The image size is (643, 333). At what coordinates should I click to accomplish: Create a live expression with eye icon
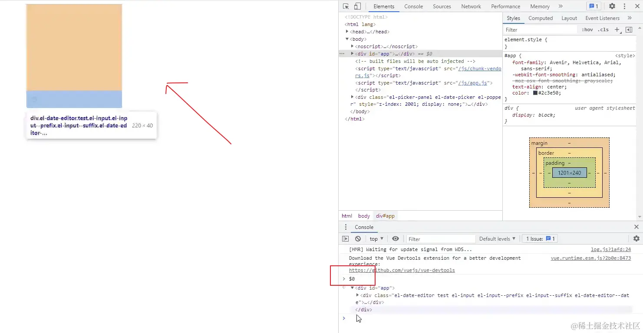(x=395, y=239)
